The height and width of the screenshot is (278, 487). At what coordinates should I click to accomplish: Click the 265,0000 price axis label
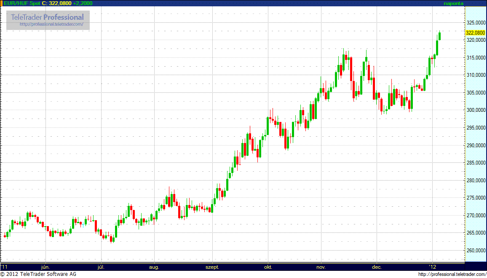coord(476,233)
